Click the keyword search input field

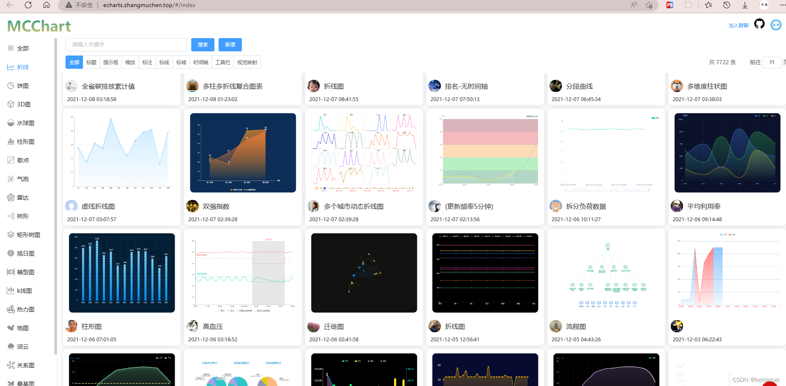pyautogui.click(x=126, y=44)
